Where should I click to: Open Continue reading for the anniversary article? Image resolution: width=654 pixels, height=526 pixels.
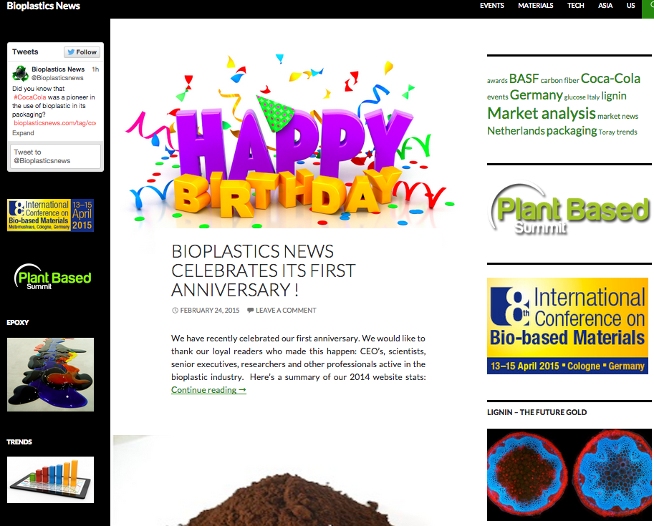click(208, 389)
